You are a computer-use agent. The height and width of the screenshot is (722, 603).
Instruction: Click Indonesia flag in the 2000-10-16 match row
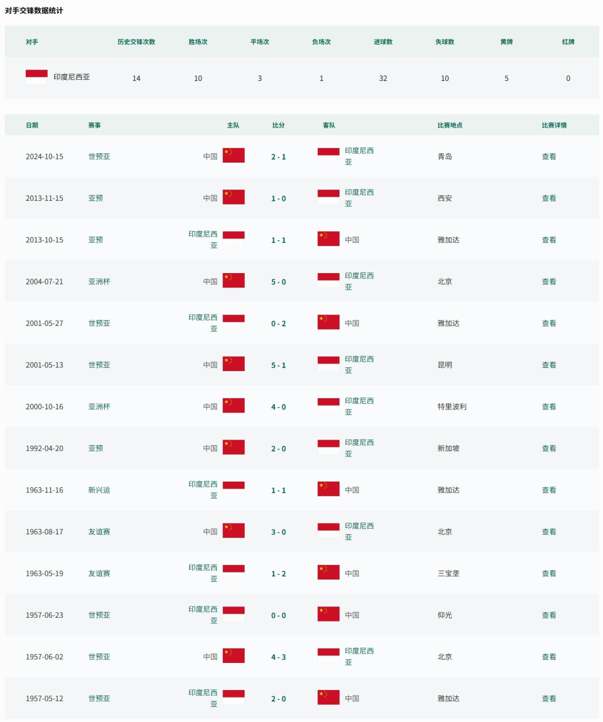pos(329,406)
